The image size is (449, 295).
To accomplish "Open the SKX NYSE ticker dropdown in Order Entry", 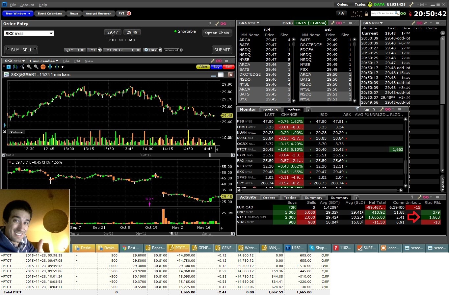I will coord(29,34).
